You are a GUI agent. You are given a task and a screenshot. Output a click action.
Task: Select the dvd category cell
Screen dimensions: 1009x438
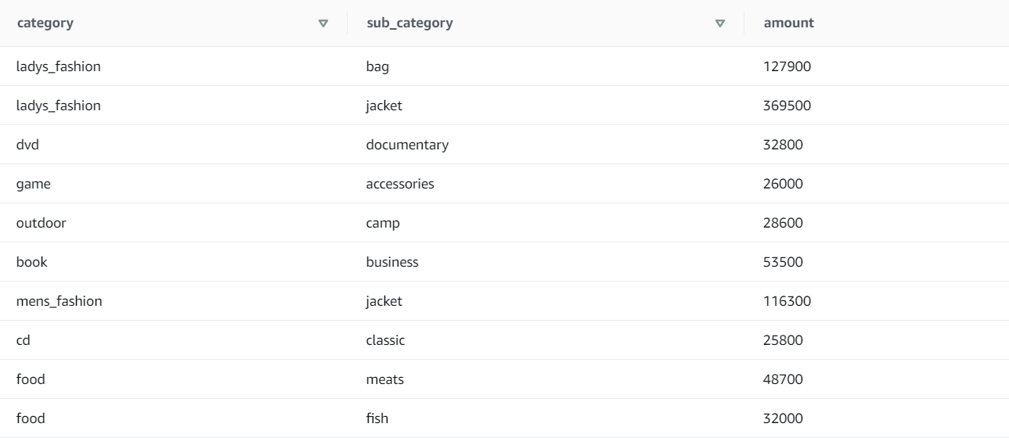tap(27, 145)
